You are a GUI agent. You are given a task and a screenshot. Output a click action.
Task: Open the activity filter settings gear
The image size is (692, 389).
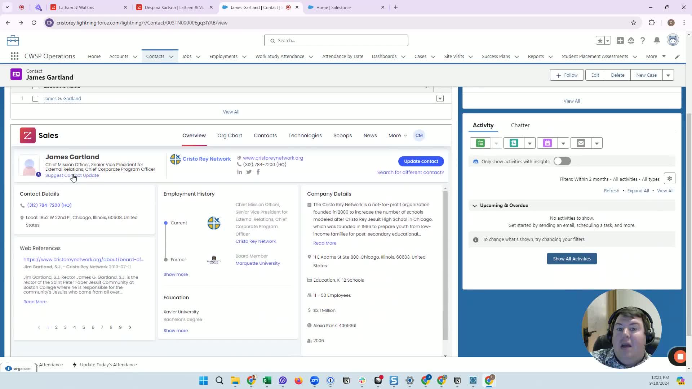pos(669,179)
